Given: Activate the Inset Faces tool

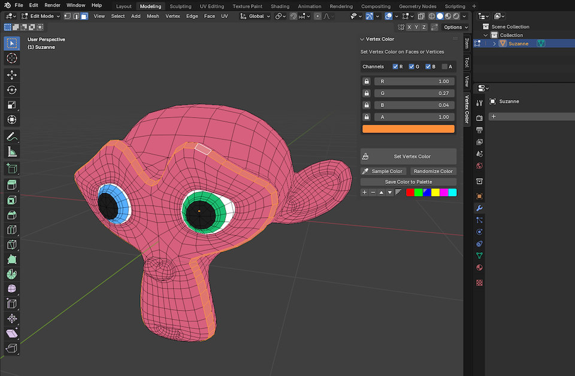Looking at the screenshot, I should [11, 201].
